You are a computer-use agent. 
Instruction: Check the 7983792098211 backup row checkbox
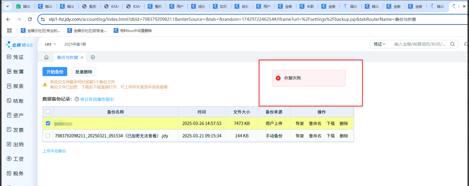[48, 136]
